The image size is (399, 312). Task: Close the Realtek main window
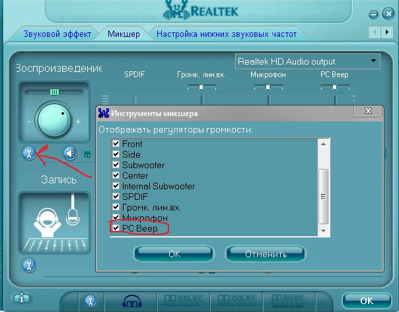pos(388,13)
